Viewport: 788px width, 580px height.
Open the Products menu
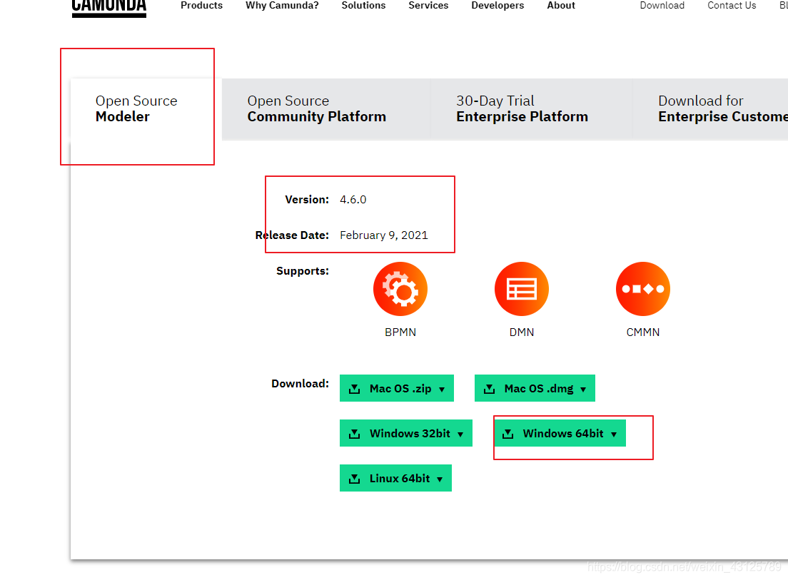click(201, 6)
